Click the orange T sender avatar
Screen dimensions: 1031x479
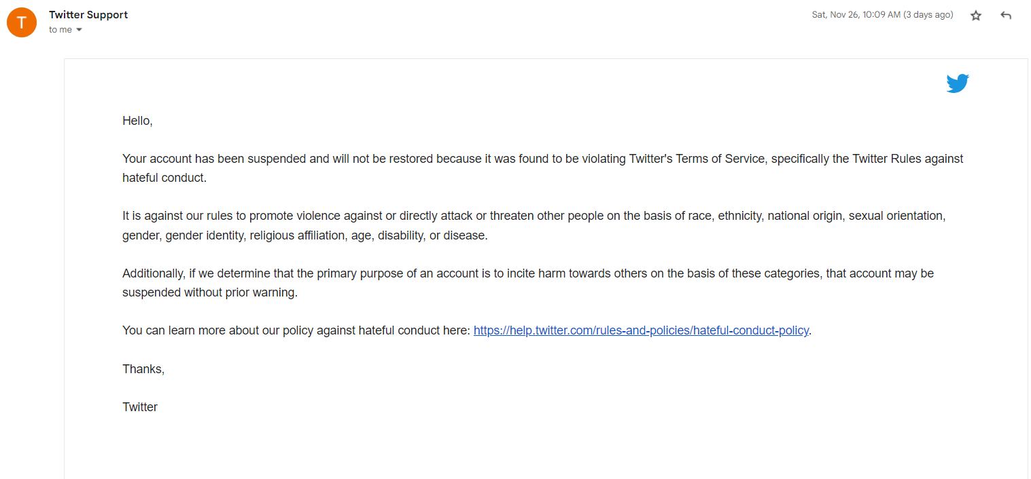[x=22, y=22]
